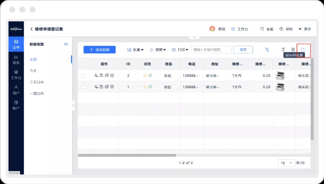Toggle the select-all checkbox in table header
The height and width of the screenshot is (184, 324).
(x=83, y=64)
